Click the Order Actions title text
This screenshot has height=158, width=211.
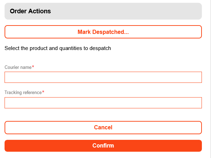(30, 11)
